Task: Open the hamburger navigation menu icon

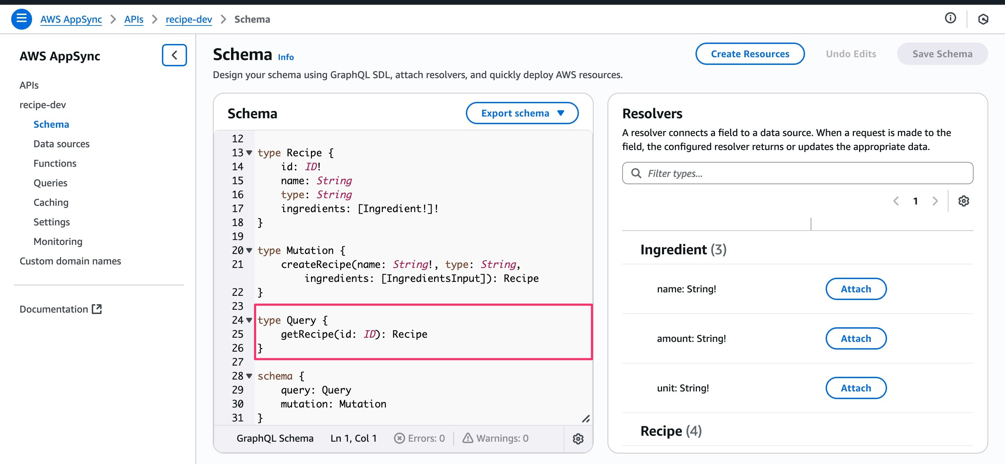Action: click(x=21, y=19)
